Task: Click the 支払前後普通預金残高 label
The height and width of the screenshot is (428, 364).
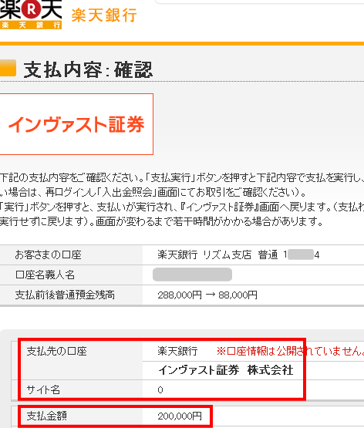Action: point(65,295)
